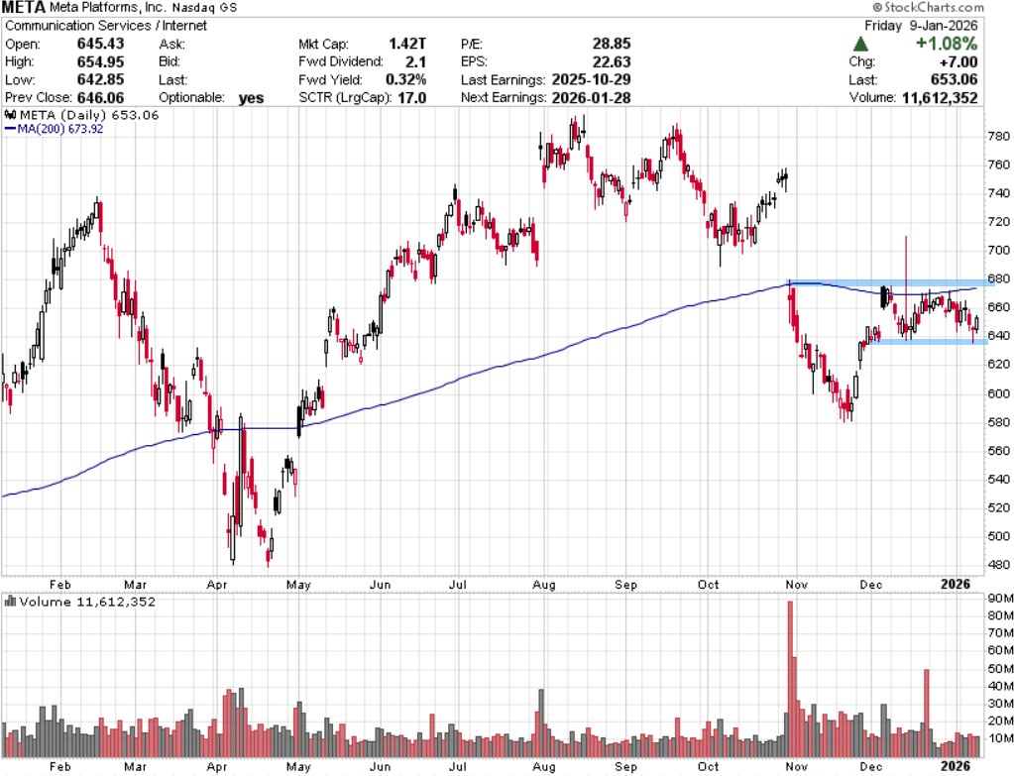The image size is (1014, 776).
Task: Click the Next Earnings date 2026-01-28
Action: coord(591,98)
